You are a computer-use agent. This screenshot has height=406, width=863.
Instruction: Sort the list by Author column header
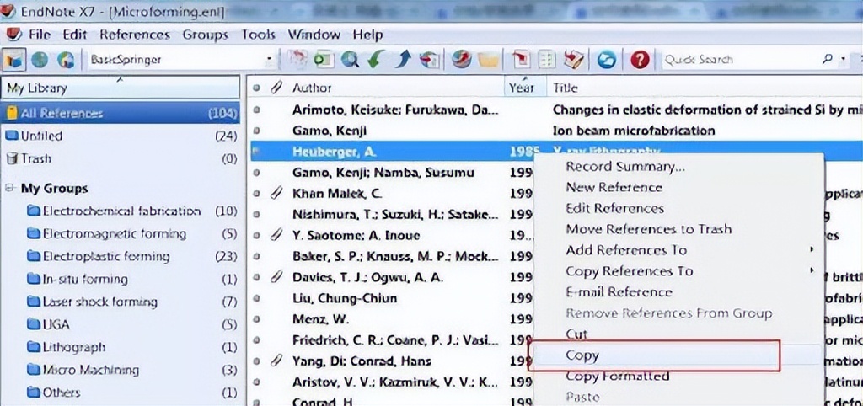tap(312, 88)
